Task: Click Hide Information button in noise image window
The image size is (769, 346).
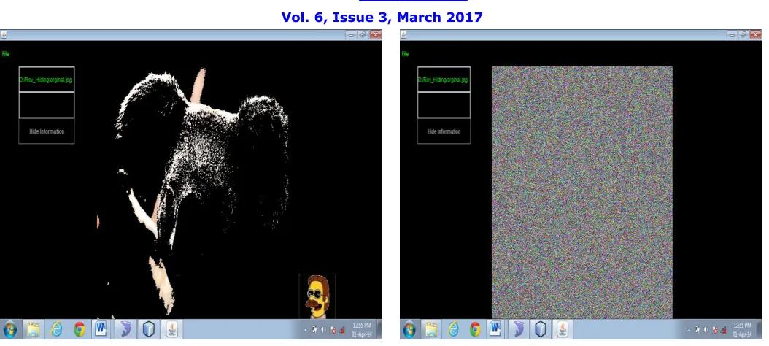Action: click(444, 131)
